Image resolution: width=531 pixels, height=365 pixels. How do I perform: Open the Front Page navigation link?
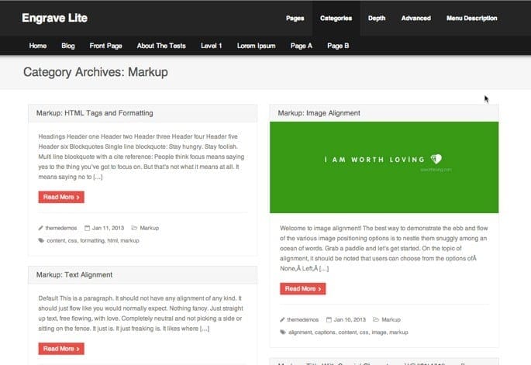point(105,46)
